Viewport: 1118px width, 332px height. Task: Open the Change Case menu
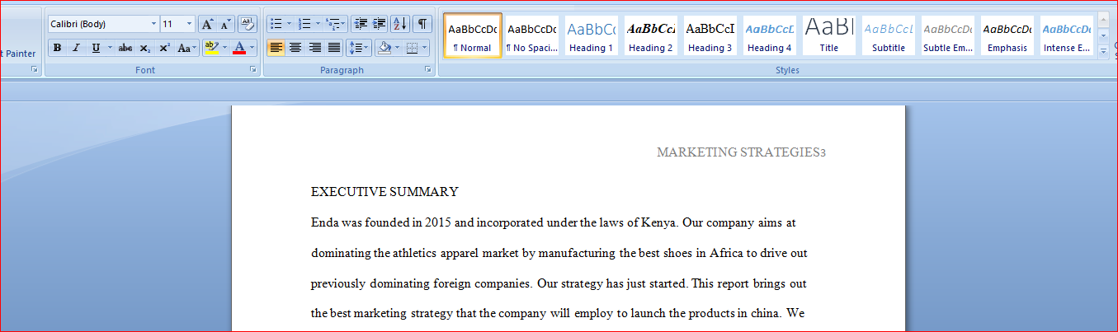187,48
